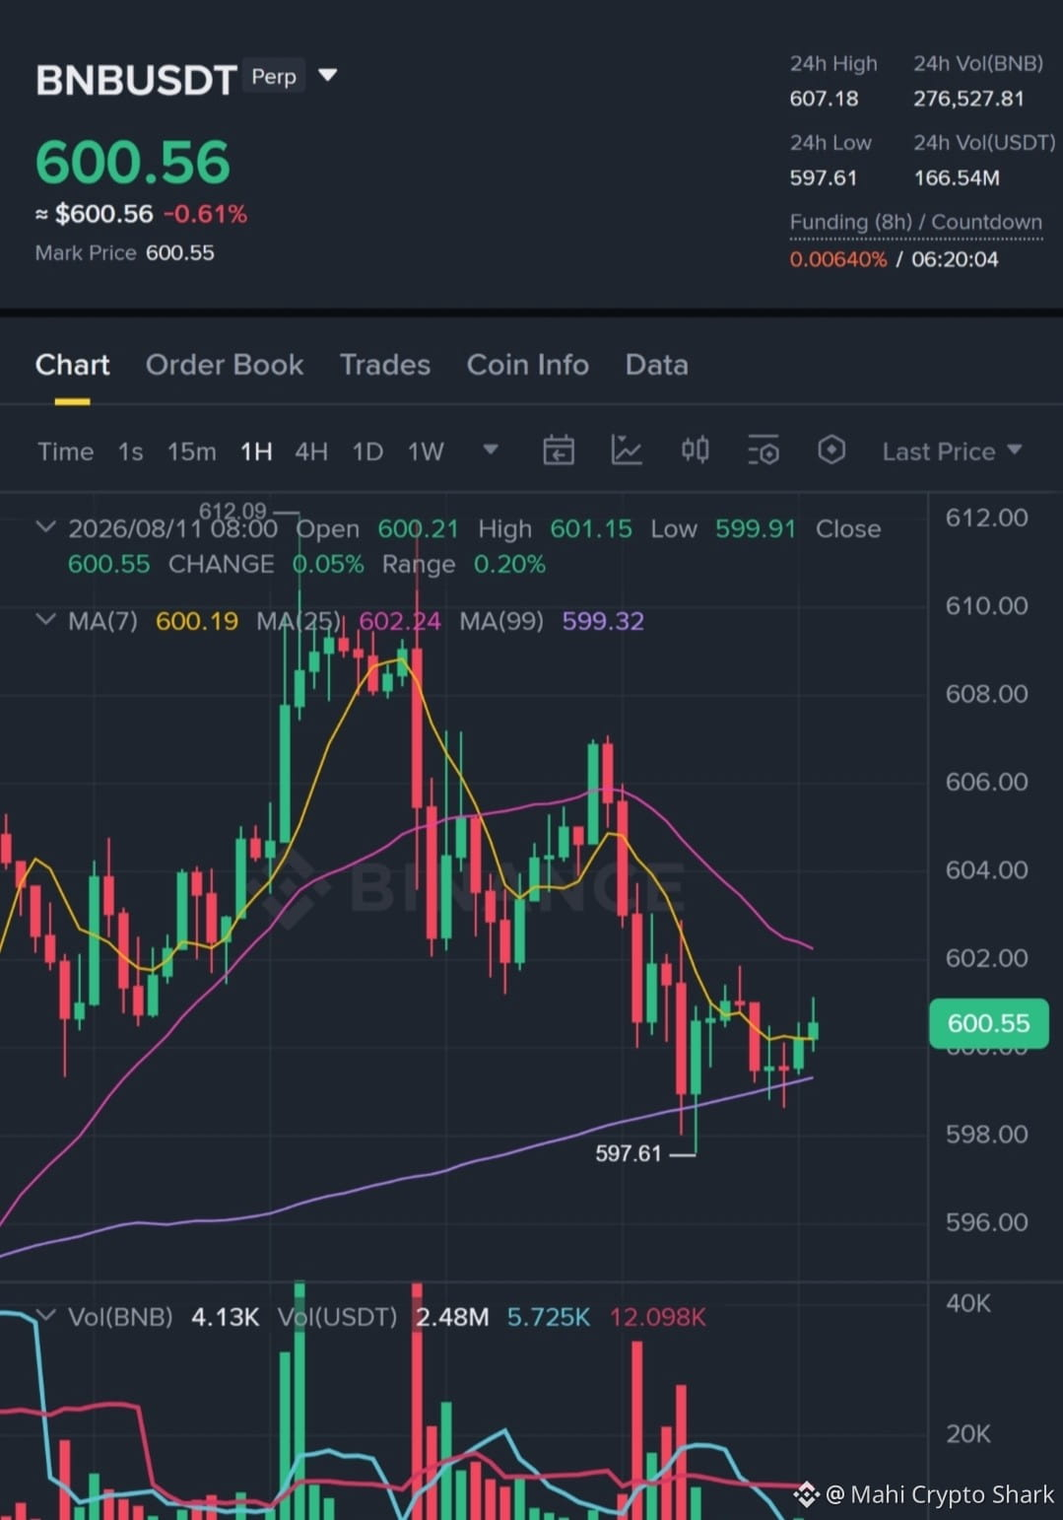Viewport: 1063px width, 1520px height.
Task: Open the hexagon chart preferences icon
Action: (831, 450)
